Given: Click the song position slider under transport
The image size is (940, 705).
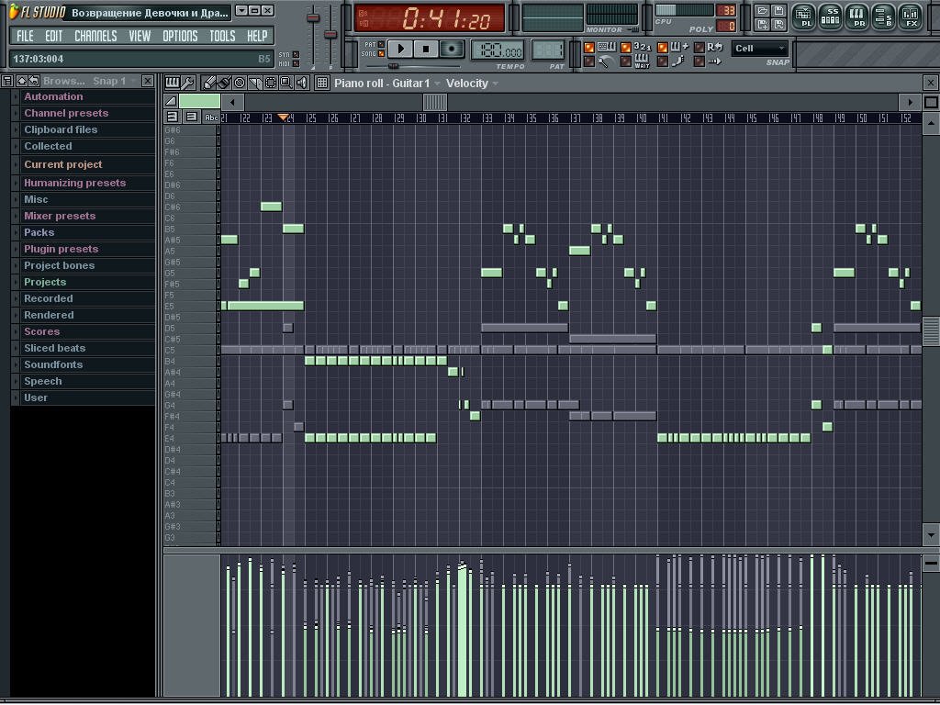Looking at the screenshot, I should pyautogui.click(x=393, y=66).
